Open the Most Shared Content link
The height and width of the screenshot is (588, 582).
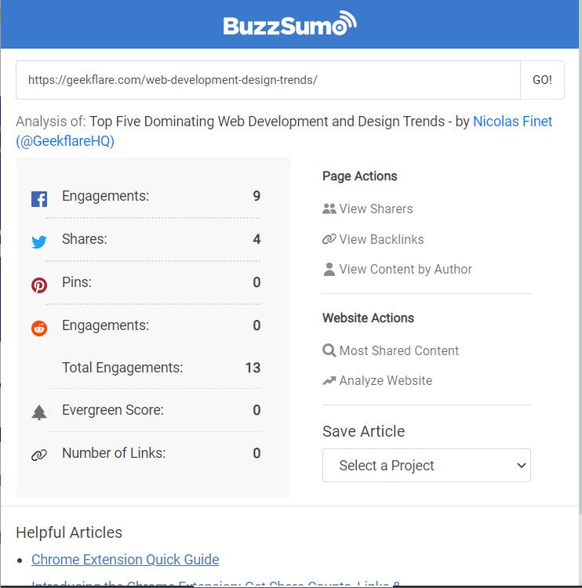point(398,350)
